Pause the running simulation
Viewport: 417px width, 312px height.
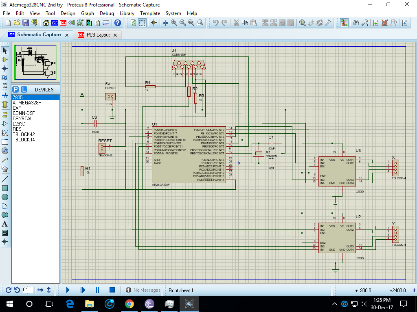tap(97, 290)
